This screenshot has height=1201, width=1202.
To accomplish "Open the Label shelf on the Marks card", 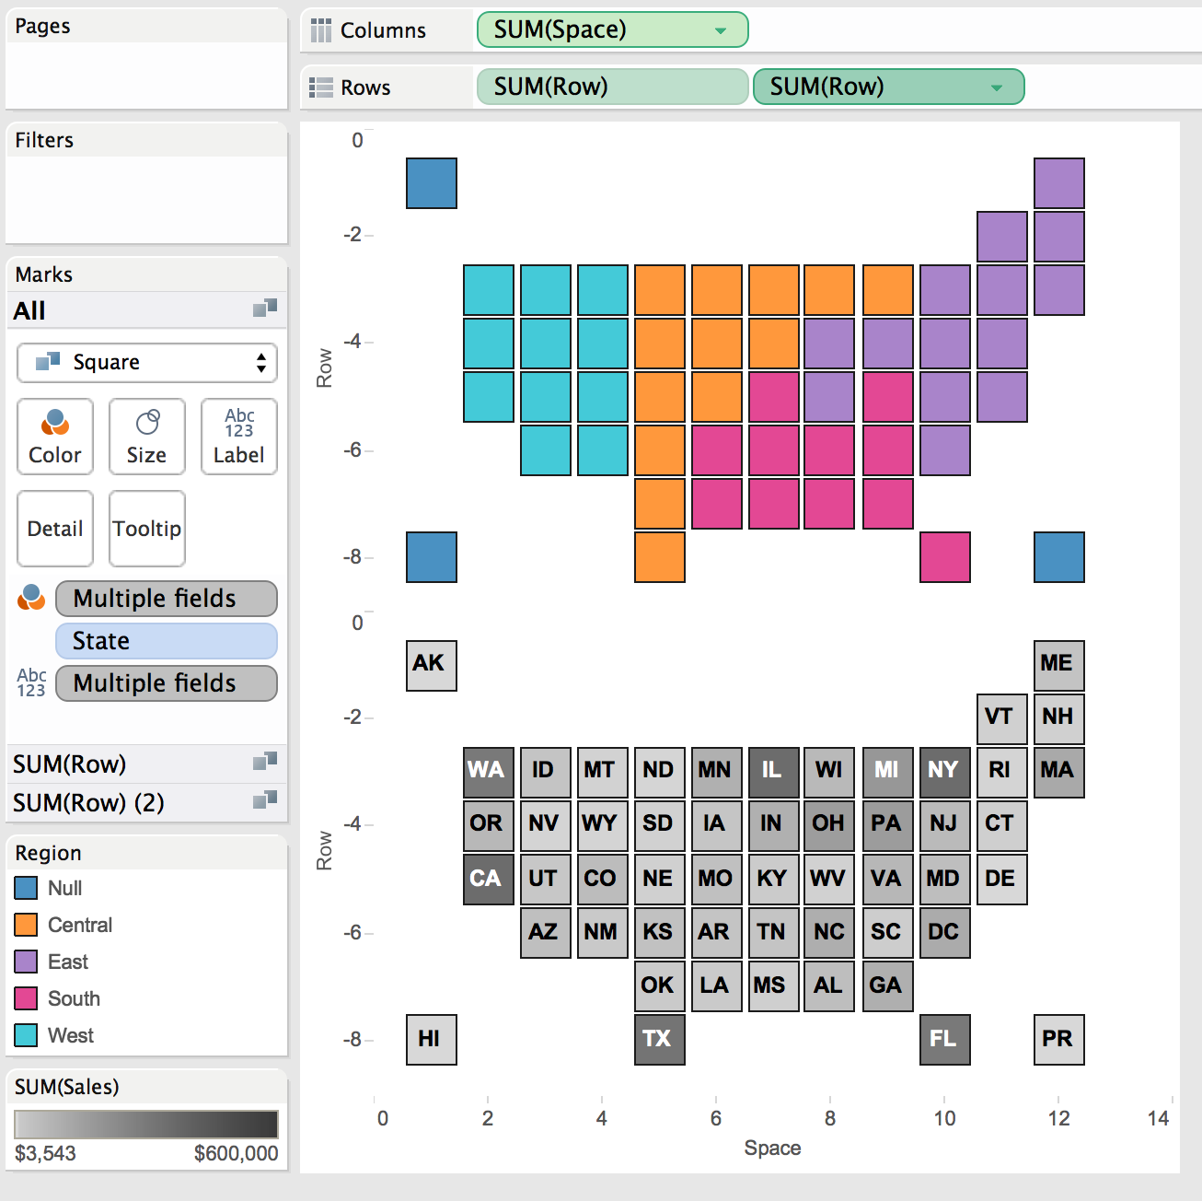I will (x=238, y=436).
